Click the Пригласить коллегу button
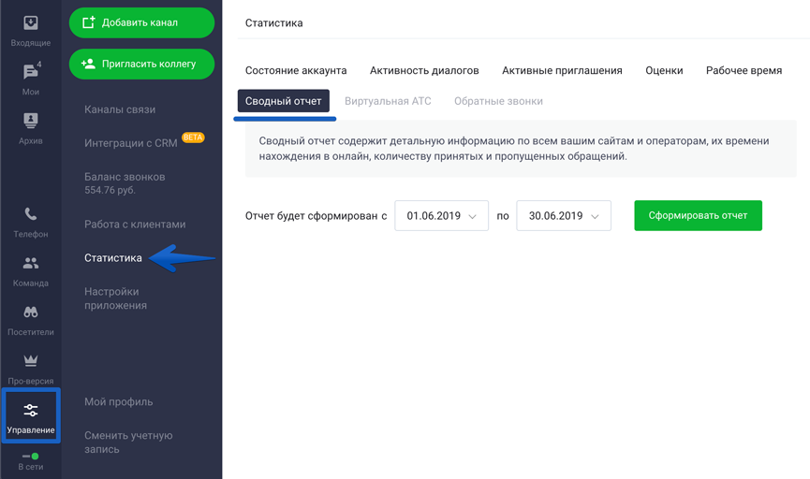This screenshot has width=810, height=479. 141,64
